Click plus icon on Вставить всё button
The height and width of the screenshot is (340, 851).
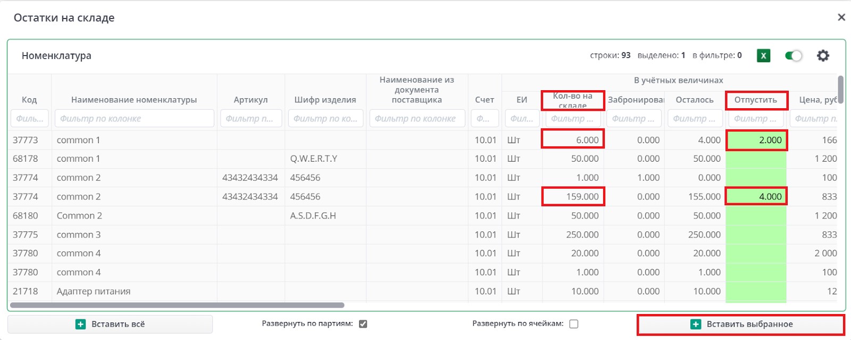coord(80,324)
